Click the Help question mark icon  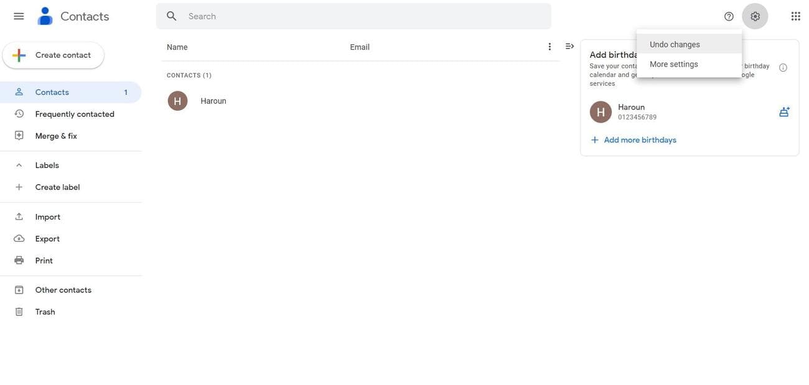coord(729,16)
